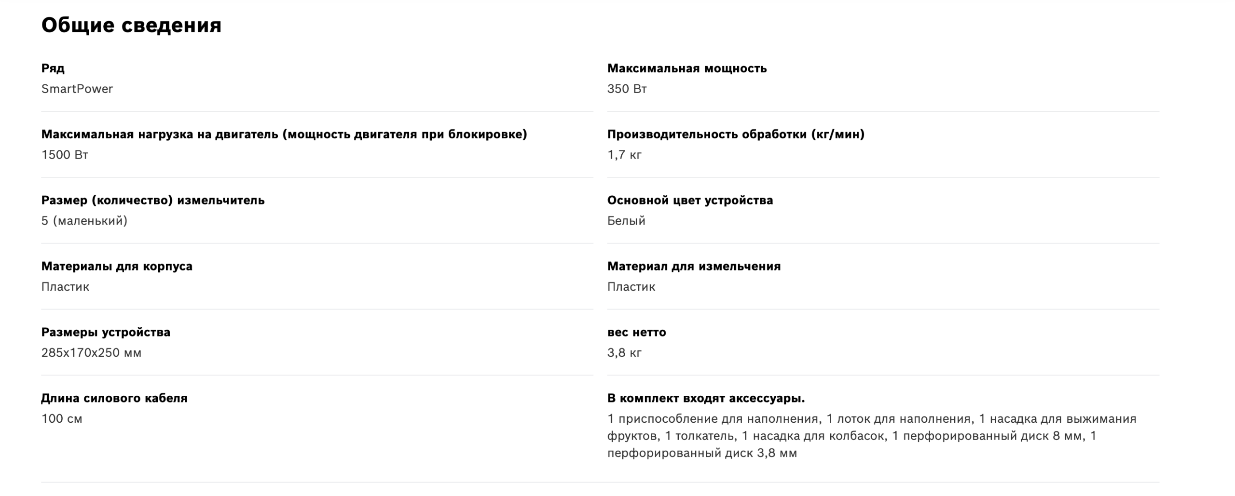Click the "Материалы для корпуса" label
Viewport: 1235px width, 496px height.
tap(117, 267)
